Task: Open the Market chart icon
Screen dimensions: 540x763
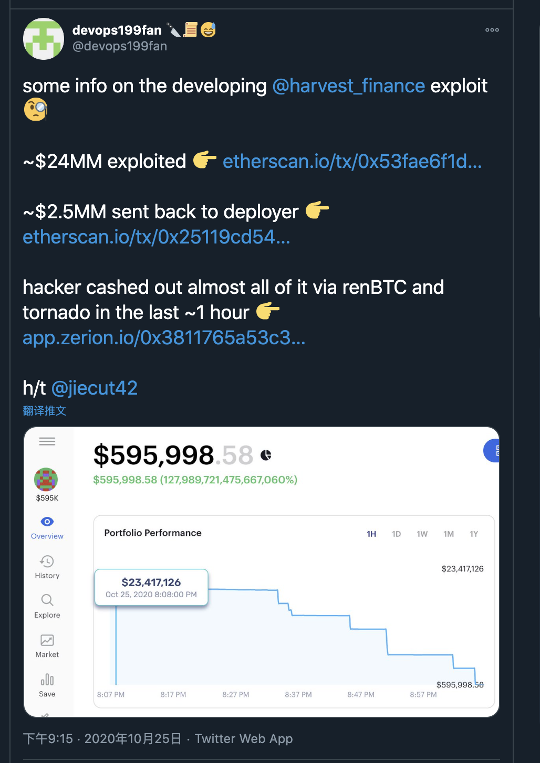Action: 47,640
